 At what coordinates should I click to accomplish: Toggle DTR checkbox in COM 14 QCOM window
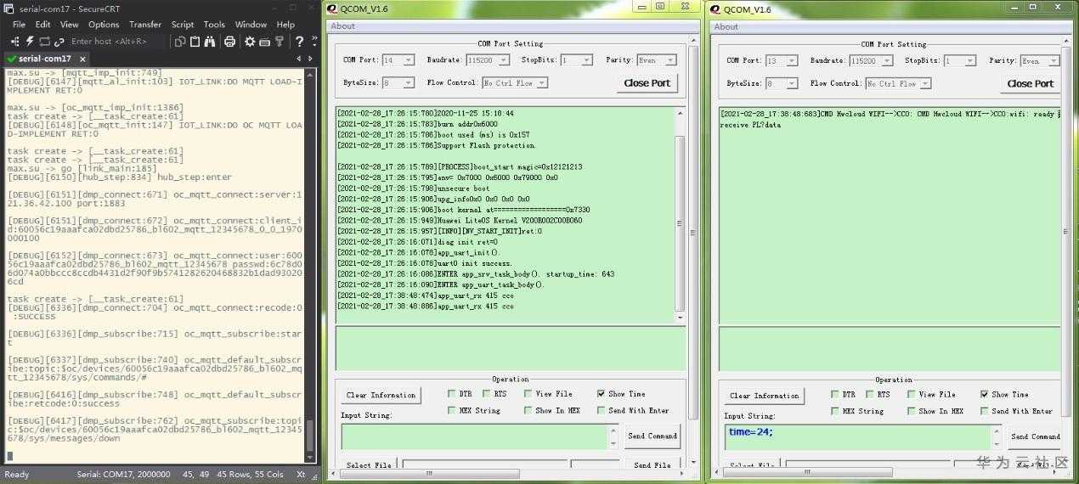coord(452,394)
